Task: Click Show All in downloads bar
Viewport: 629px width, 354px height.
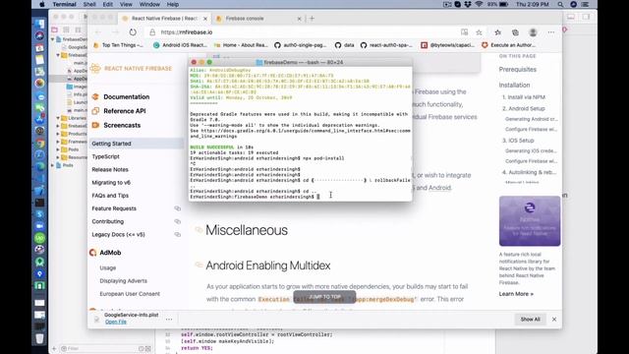Action: click(530, 320)
